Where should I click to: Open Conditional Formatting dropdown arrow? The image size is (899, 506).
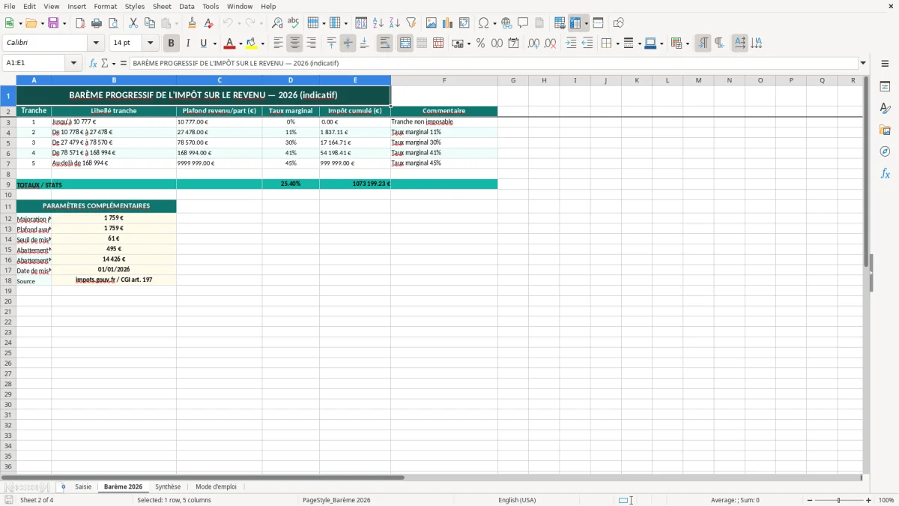[x=687, y=43]
